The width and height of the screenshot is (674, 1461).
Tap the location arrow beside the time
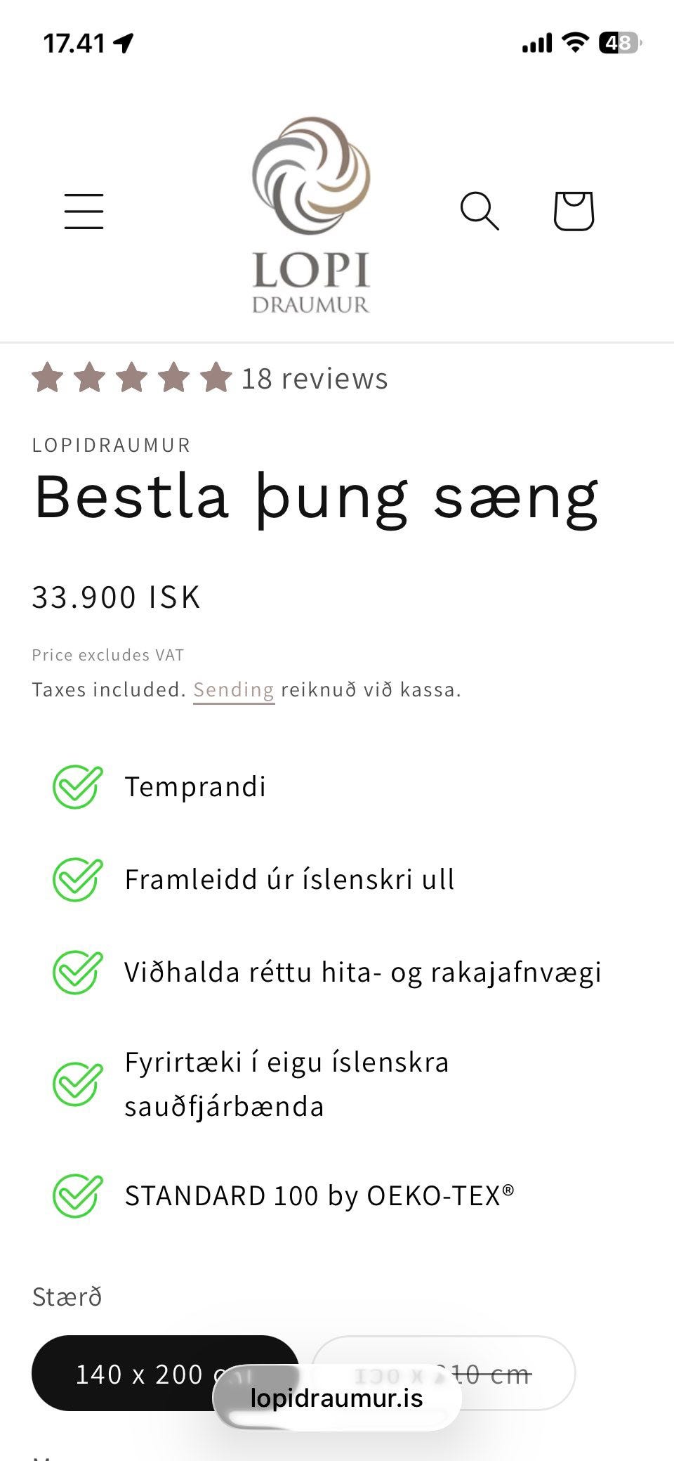click(x=124, y=44)
